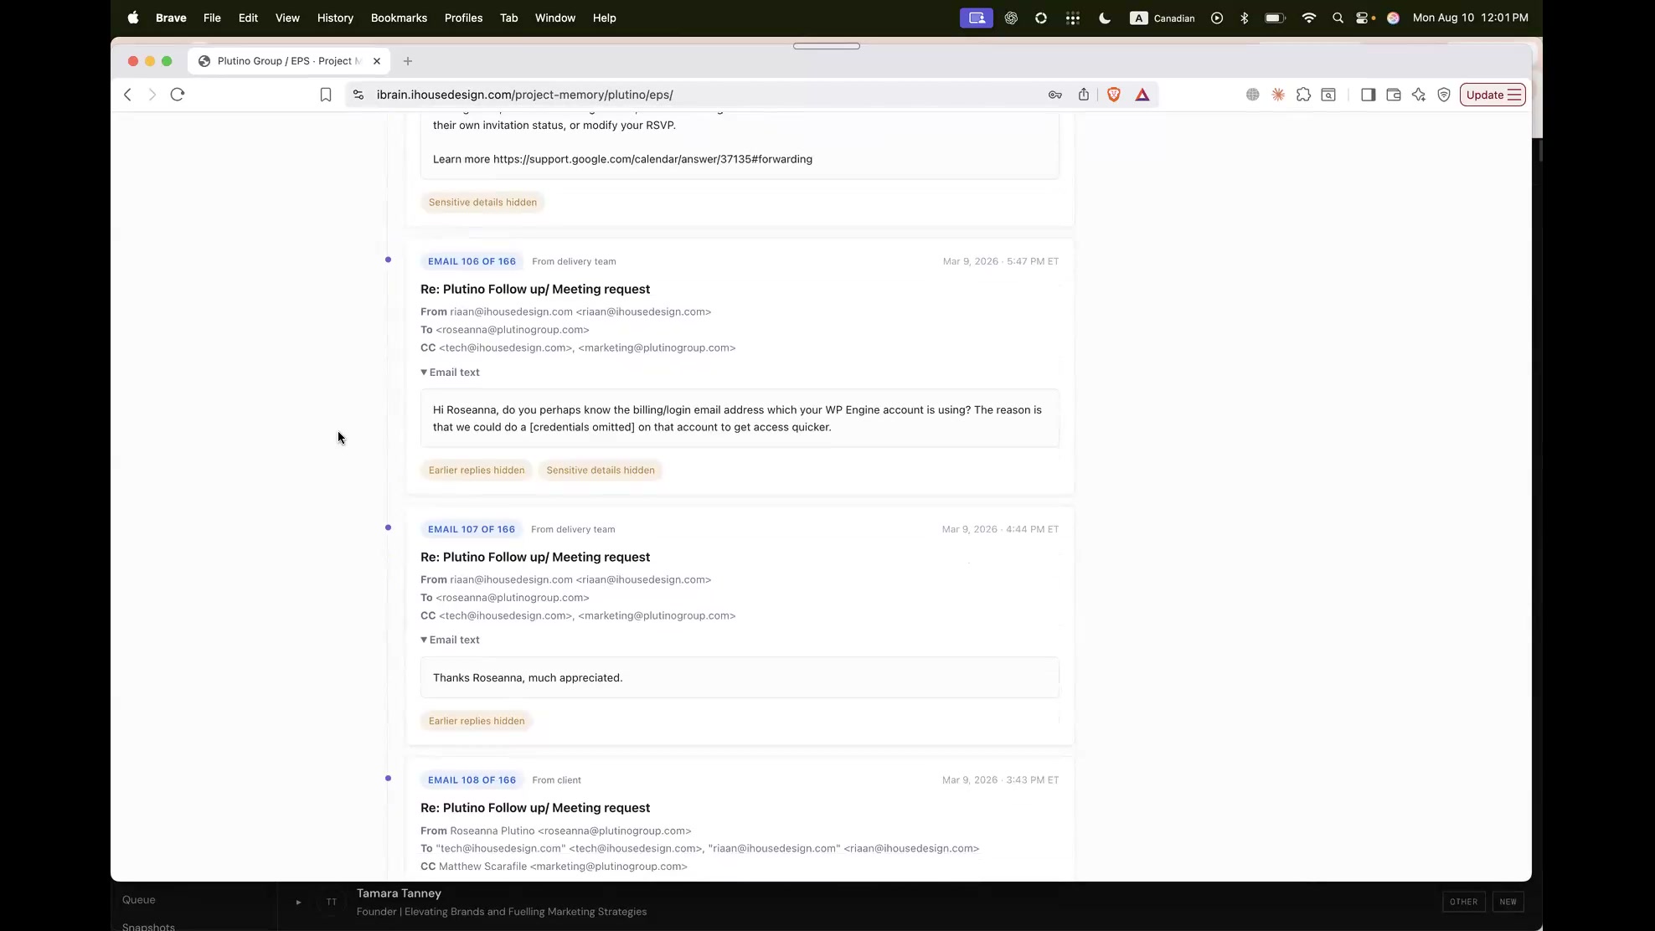Click the OTHER tag in background window

(1464, 902)
